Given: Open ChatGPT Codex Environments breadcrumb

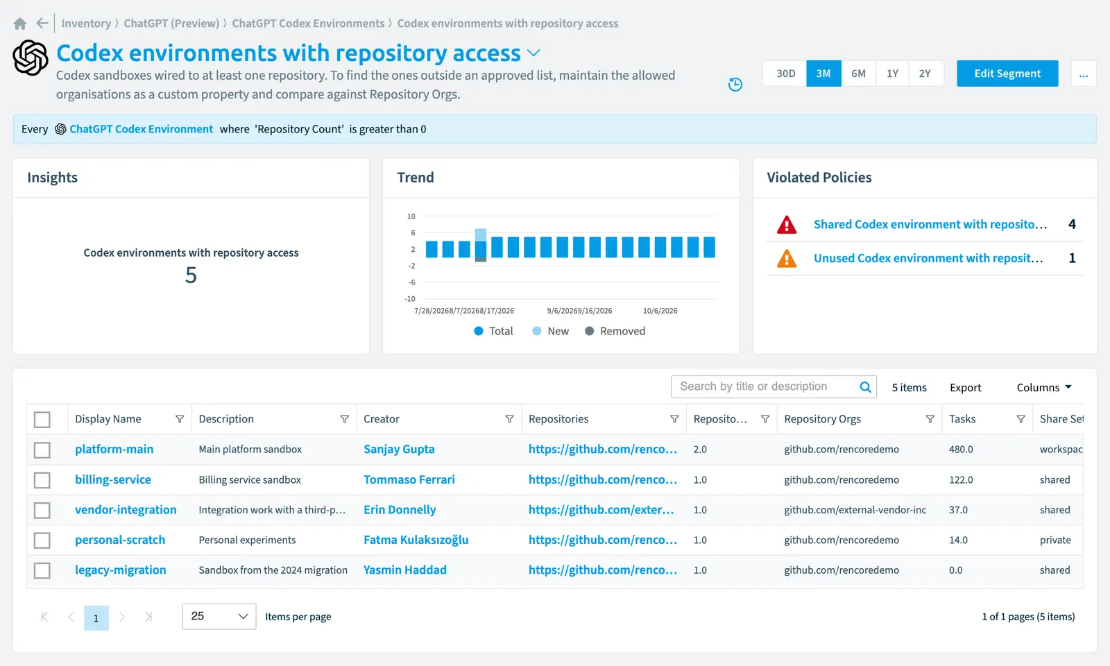Looking at the screenshot, I should pos(308,23).
